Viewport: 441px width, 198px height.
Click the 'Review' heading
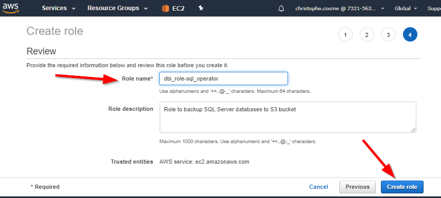[x=42, y=51]
